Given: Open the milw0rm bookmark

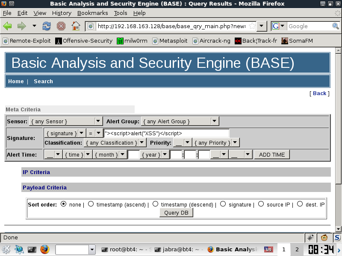Looking at the screenshot, I should pyautogui.click(x=132, y=41).
